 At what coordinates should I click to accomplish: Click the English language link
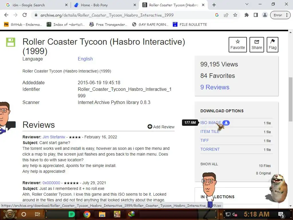(x=85, y=59)
